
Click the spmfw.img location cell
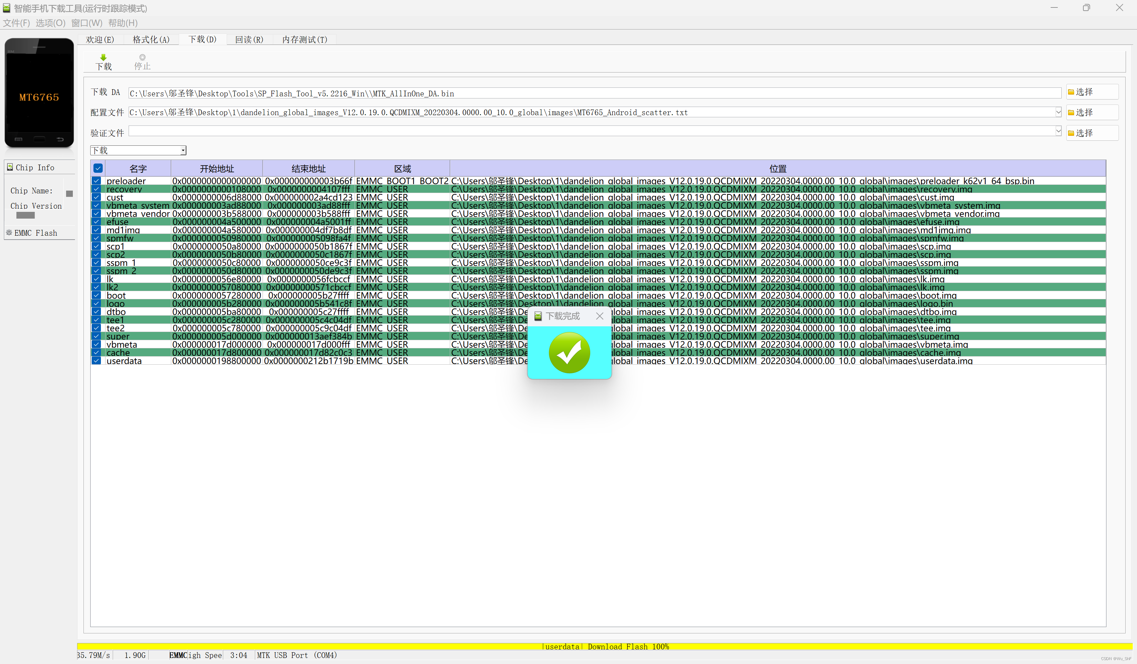coord(777,238)
